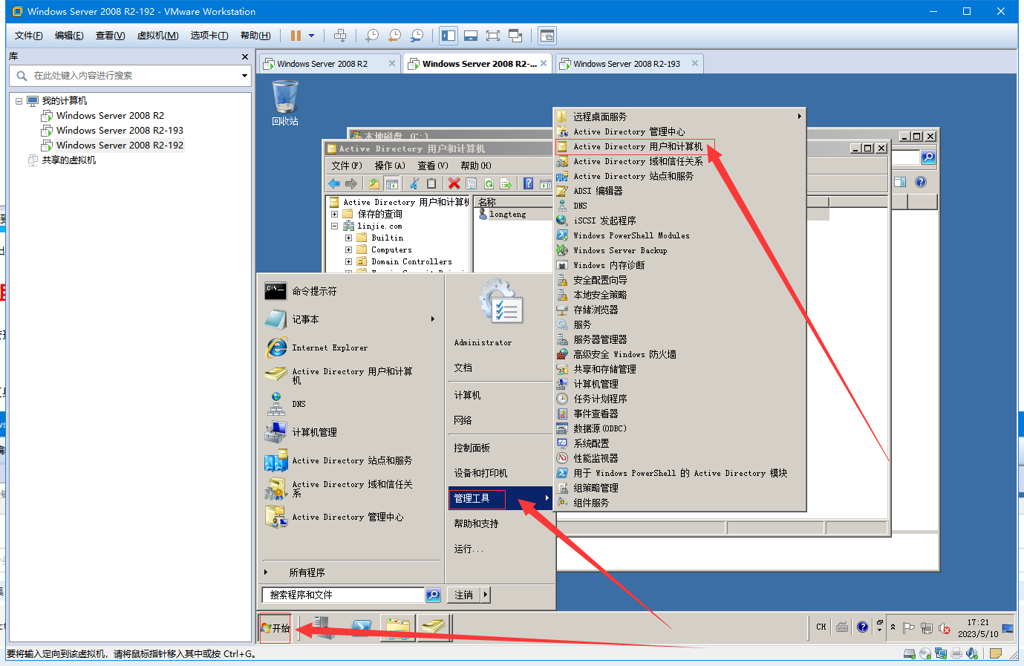Open 命令提示符 from the Start menu
1024x666 pixels.
coord(350,291)
